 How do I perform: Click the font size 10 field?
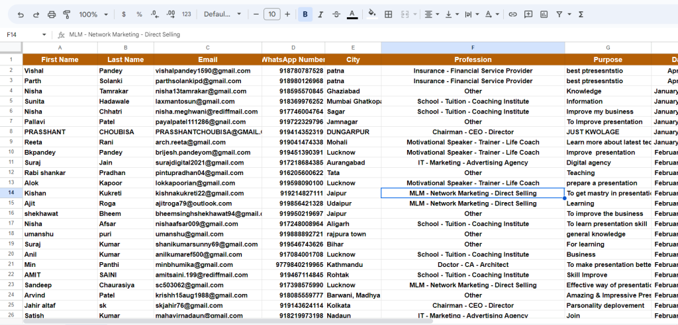tap(271, 15)
